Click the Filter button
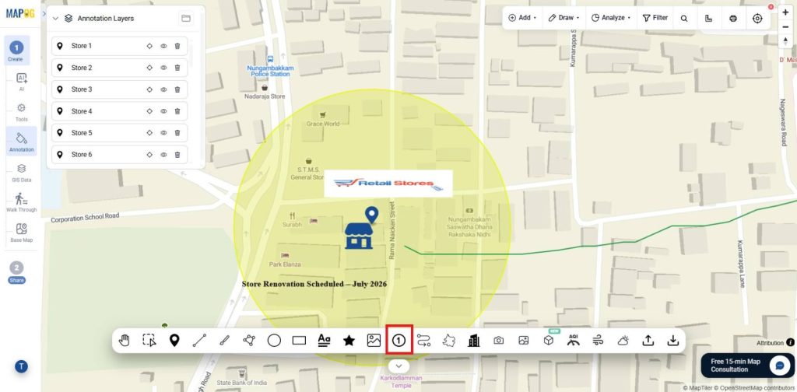Screen dimensions: 797x392 coord(655,18)
